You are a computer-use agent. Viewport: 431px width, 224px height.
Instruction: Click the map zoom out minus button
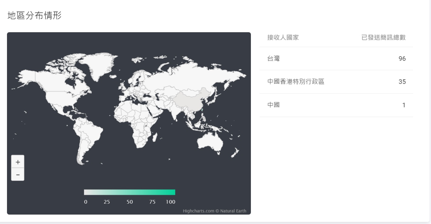pos(18,175)
